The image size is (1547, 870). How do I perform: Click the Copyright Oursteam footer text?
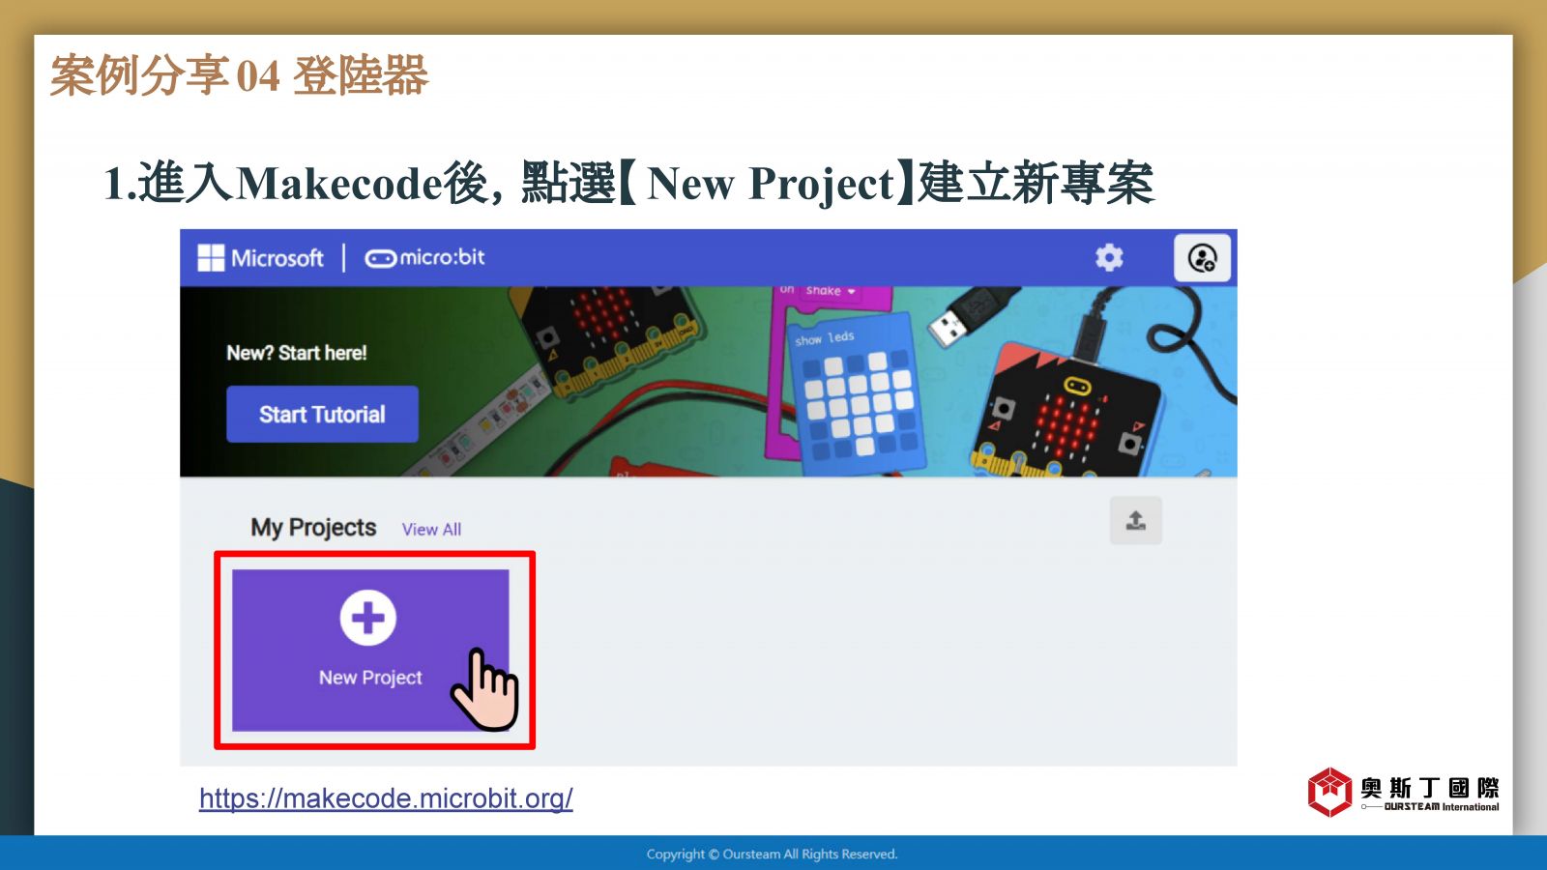[772, 854]
